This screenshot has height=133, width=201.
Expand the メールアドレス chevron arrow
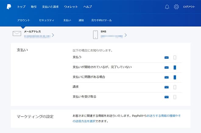53,35
